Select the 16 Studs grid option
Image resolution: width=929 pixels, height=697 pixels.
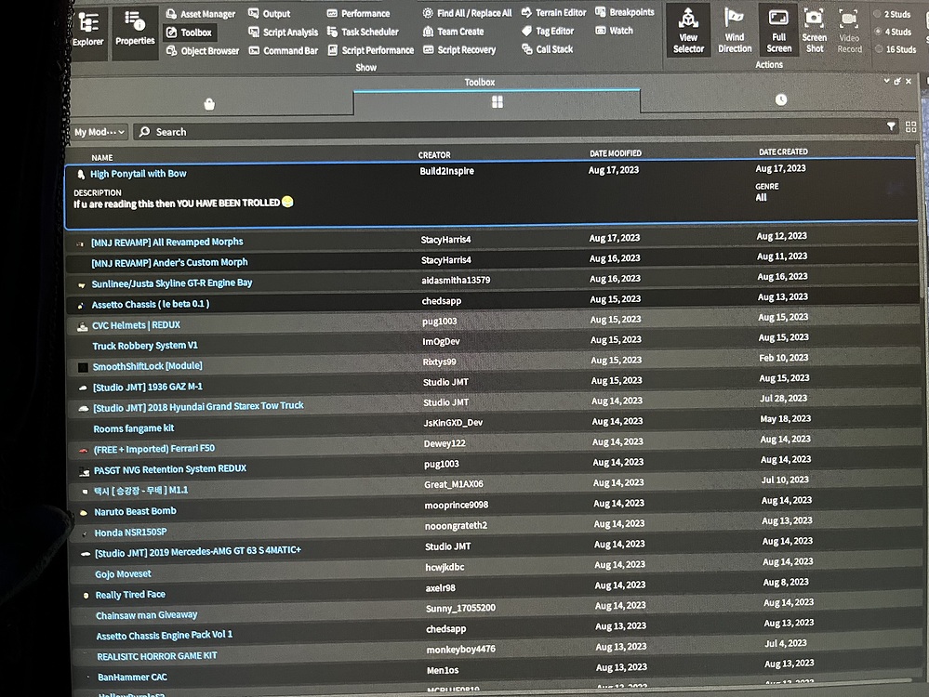pos(896,49)
